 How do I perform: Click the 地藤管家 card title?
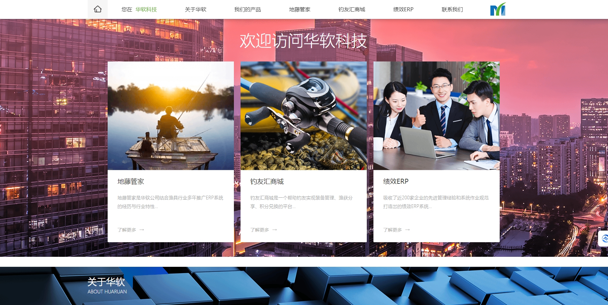click(x=131, y=181)
